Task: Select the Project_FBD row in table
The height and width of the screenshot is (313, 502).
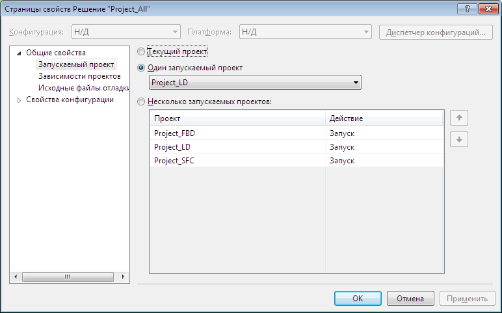Action: click(297, 133)
